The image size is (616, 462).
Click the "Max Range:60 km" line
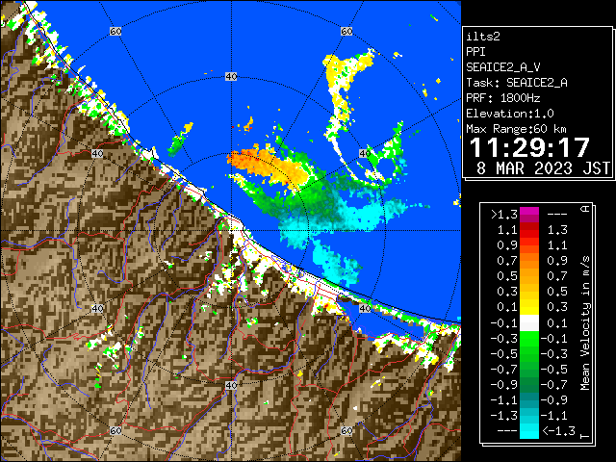(516, 129)
